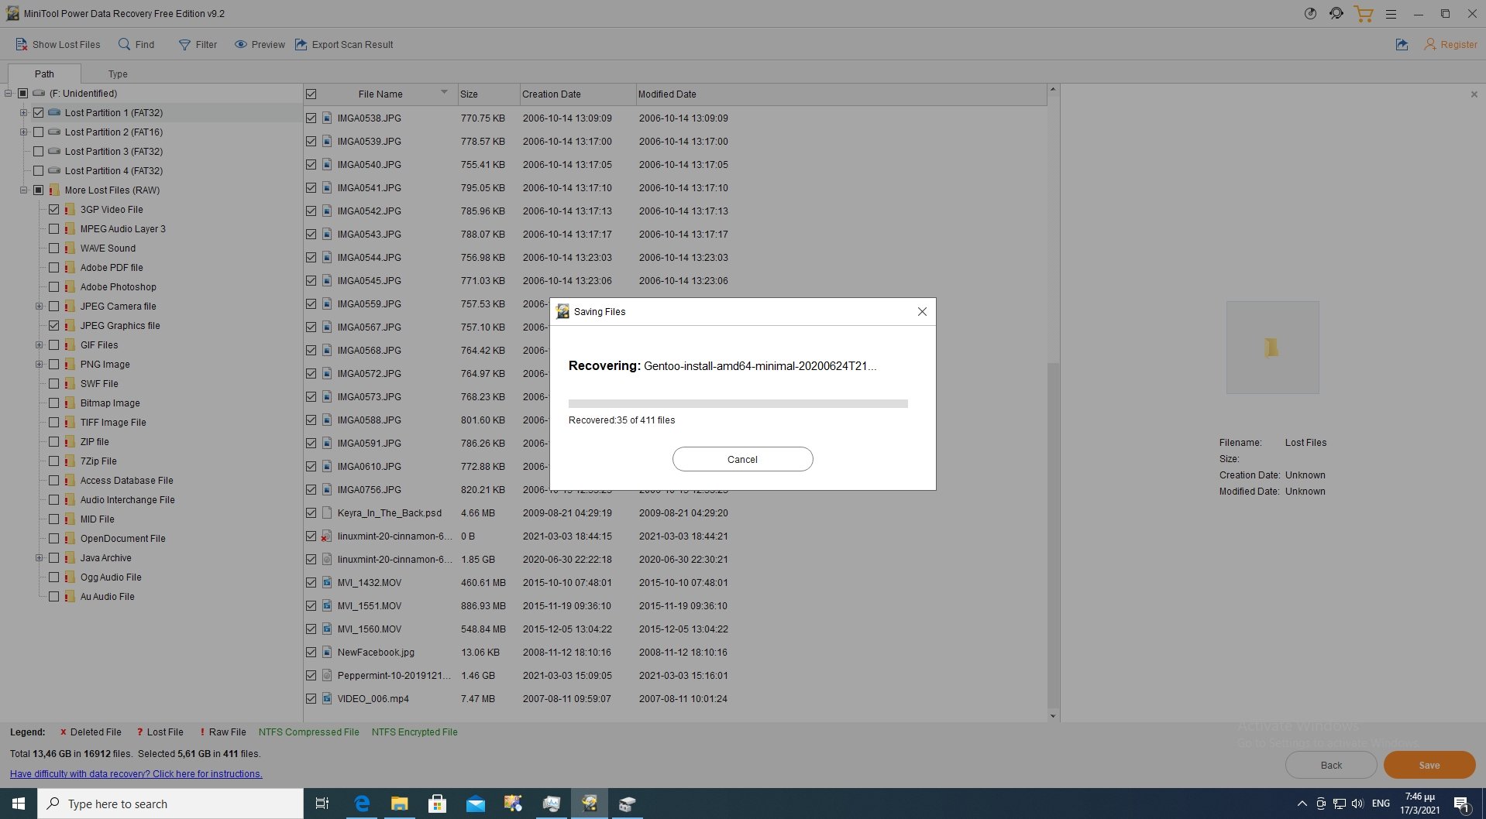Open Show Lost Files from the toolbar
1486x819 pixels.
(58, 44)
